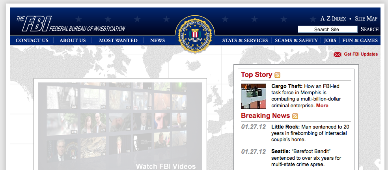Open the Contact Us menu
388x170 pixels.
click(x=32, y=40)
